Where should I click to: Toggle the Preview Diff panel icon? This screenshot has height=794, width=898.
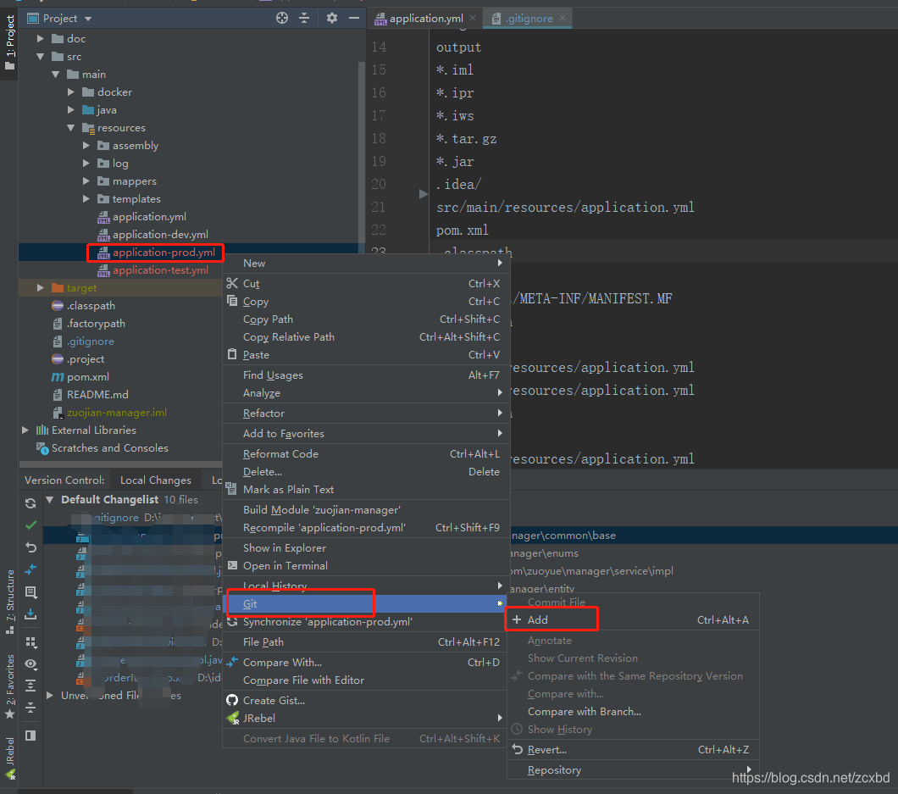pos(31,736)
